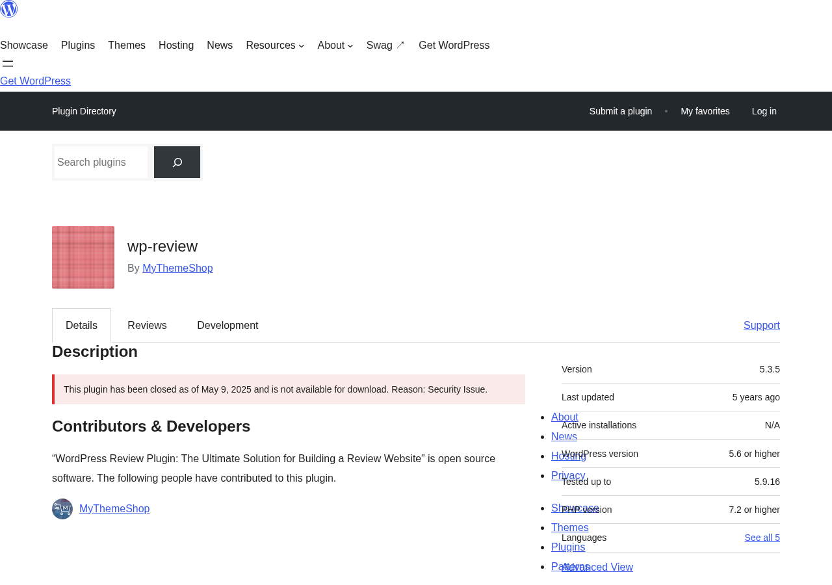
Task: Open My favorites
Action: tap(705, 111)
